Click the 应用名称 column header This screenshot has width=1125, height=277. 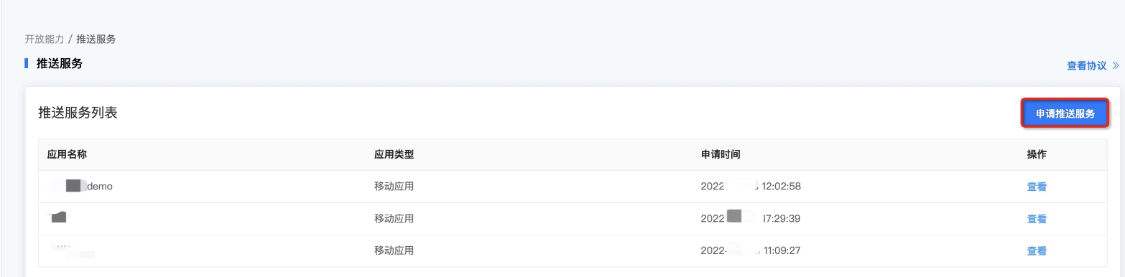point(67,154)
